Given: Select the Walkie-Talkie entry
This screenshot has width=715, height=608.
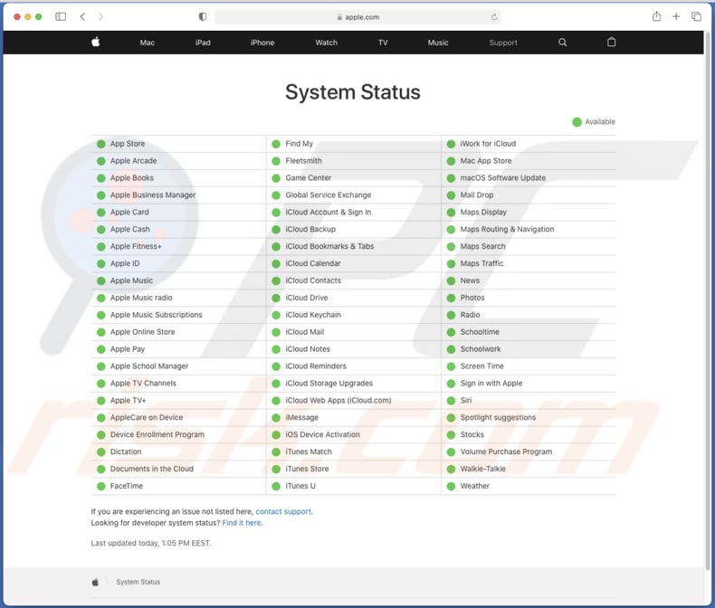Looking at the screenshot, I should point(483,469).
